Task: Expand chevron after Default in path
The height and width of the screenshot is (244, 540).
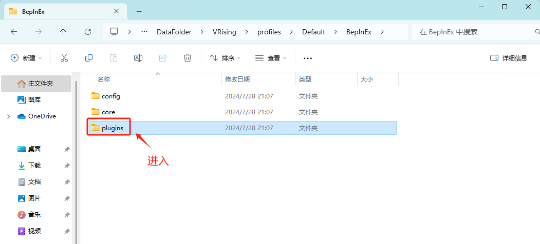Action: point(336,32)
